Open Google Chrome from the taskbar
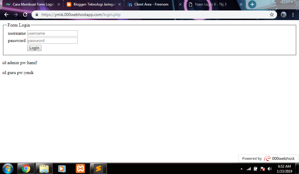Screen dimensions: 299x174 tap(26, 168)
